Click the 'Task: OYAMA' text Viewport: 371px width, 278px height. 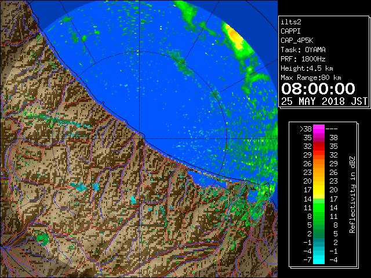pos(303,50)
